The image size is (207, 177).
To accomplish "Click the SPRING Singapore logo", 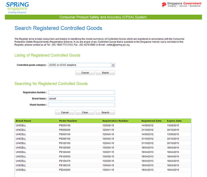I will pyautogui.click(x=17, y=8).
